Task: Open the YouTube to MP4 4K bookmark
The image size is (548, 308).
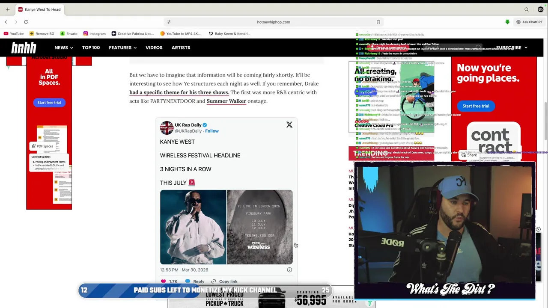Action: coord(180,33)
